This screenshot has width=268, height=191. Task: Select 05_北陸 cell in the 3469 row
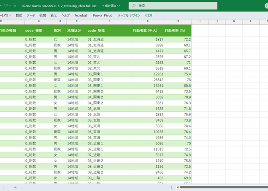pyautogui.click(x=109, y=120)
